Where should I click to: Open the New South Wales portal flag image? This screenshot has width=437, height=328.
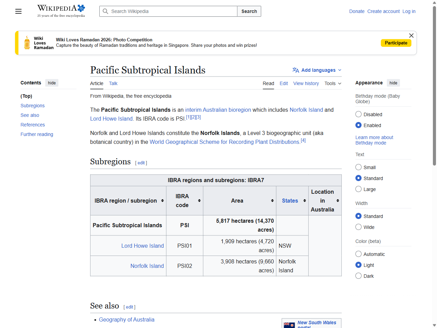tap(289, 325)
